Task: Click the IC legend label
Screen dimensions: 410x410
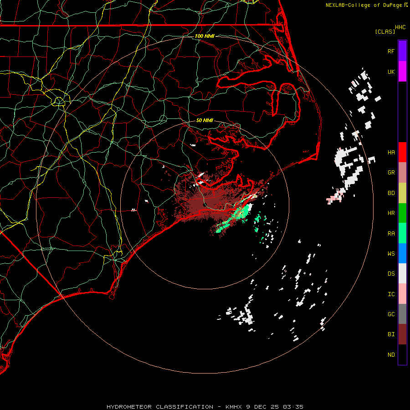Action: [x=391, y=294]
